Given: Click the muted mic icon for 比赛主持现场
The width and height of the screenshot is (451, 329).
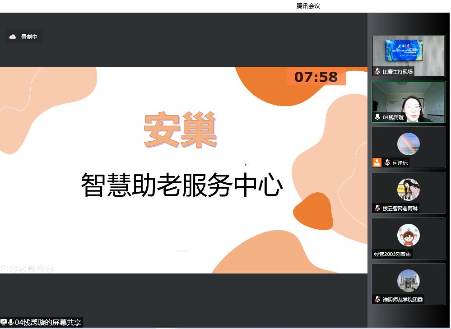Looking at the screenshot, I should click(x=377, y=72).
